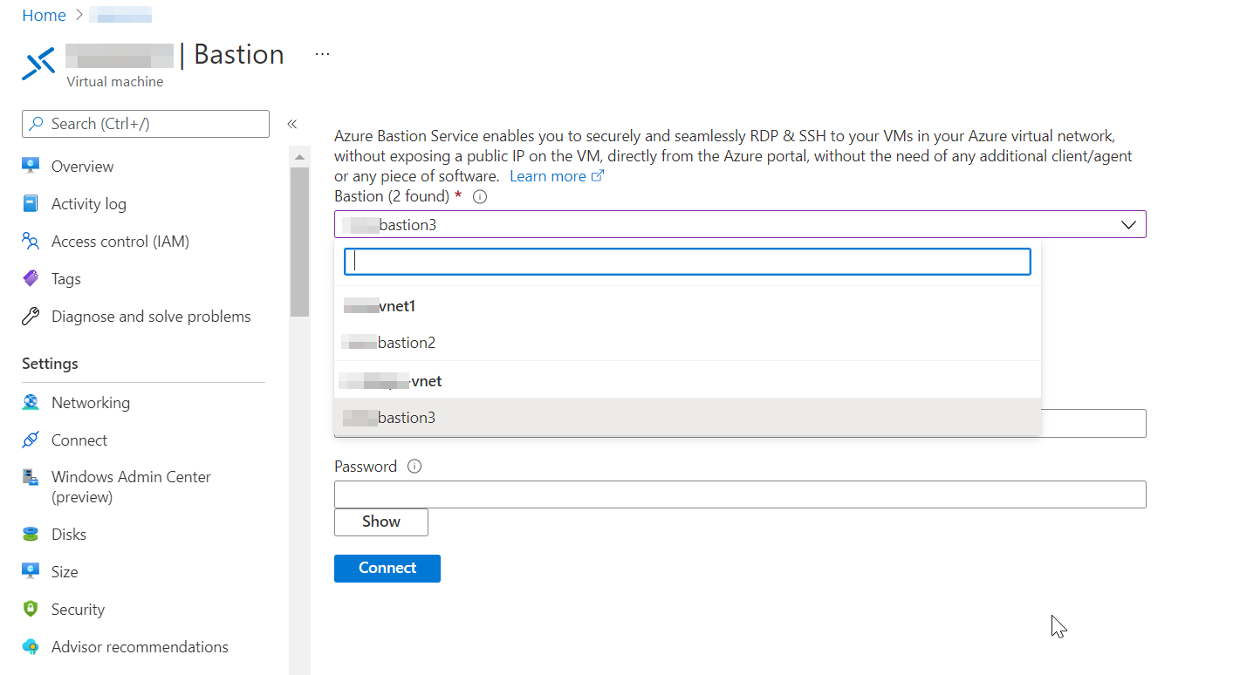Open Overview in the sidebar
Screen dimensions: 1233x675
83,167
